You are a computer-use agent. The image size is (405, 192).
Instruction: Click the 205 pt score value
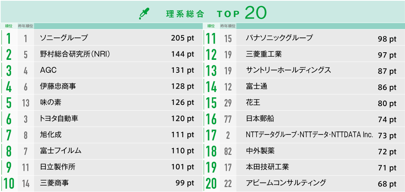(x=183, y=38)
